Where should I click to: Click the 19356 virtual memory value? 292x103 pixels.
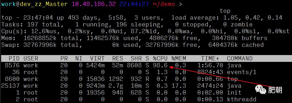(95, 93)
